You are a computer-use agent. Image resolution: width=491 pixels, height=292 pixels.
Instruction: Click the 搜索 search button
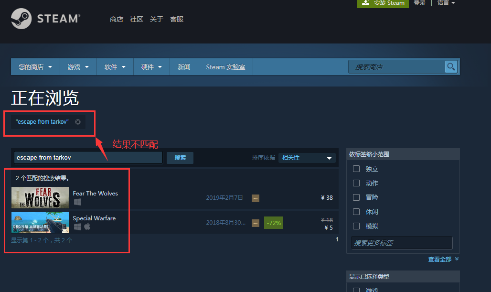[180, 158]
